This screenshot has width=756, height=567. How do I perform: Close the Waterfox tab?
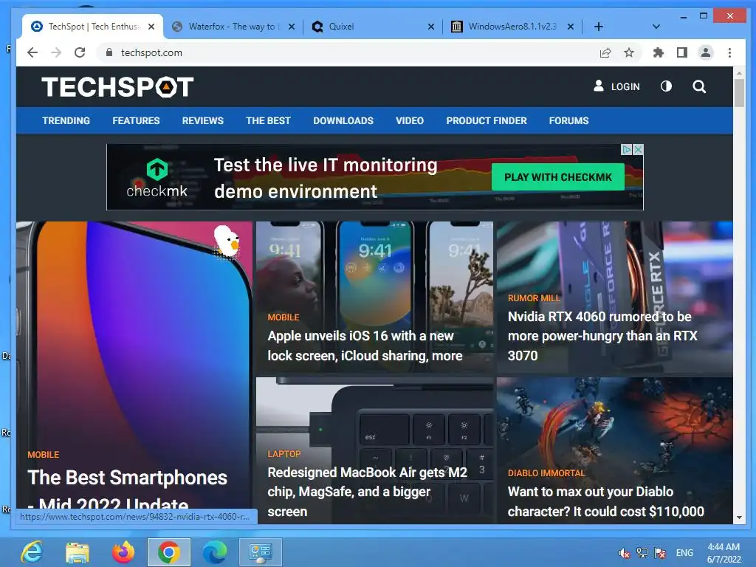click(x=291, y=27)
